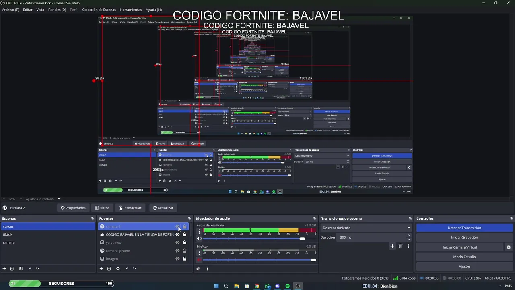Open scene filters icon in the Escenas toolbar

(21, 269)
